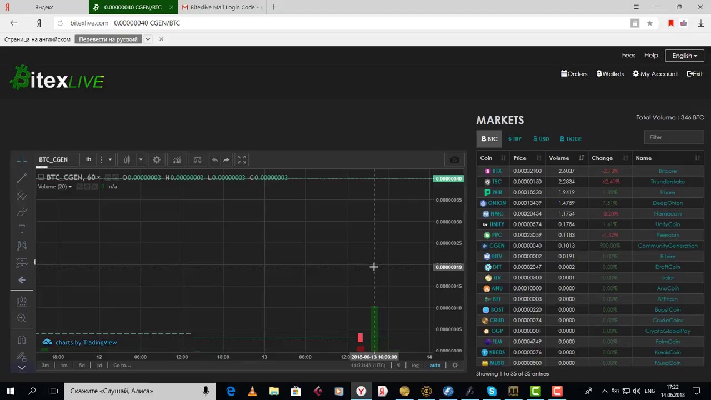Viewport: 711px width, 400px height.
Task: Toggle log scale on chart
Action: tap(415, 365)
